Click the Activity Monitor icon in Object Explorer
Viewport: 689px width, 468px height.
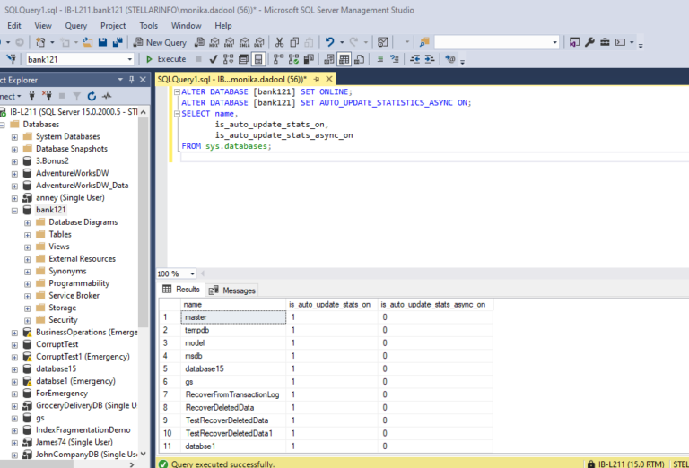click(x=107, y=96)
